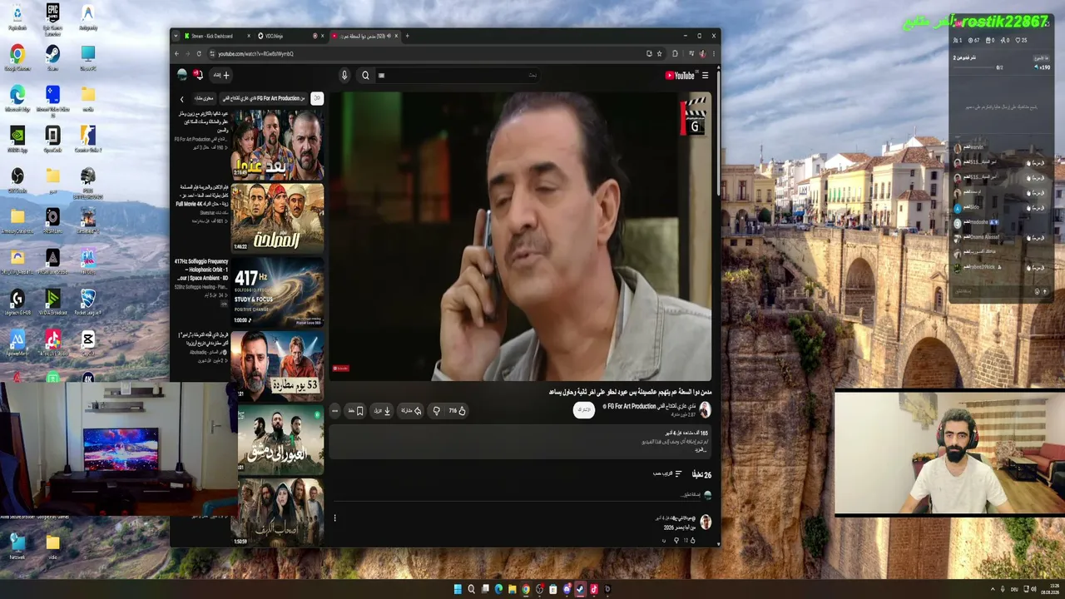This screenshot has width=1065, height=599.
Task: Click the Subscribe button for the channel
Action: point(584,410)
